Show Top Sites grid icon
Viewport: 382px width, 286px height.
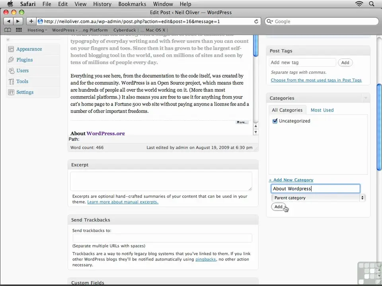click(19, 30)
